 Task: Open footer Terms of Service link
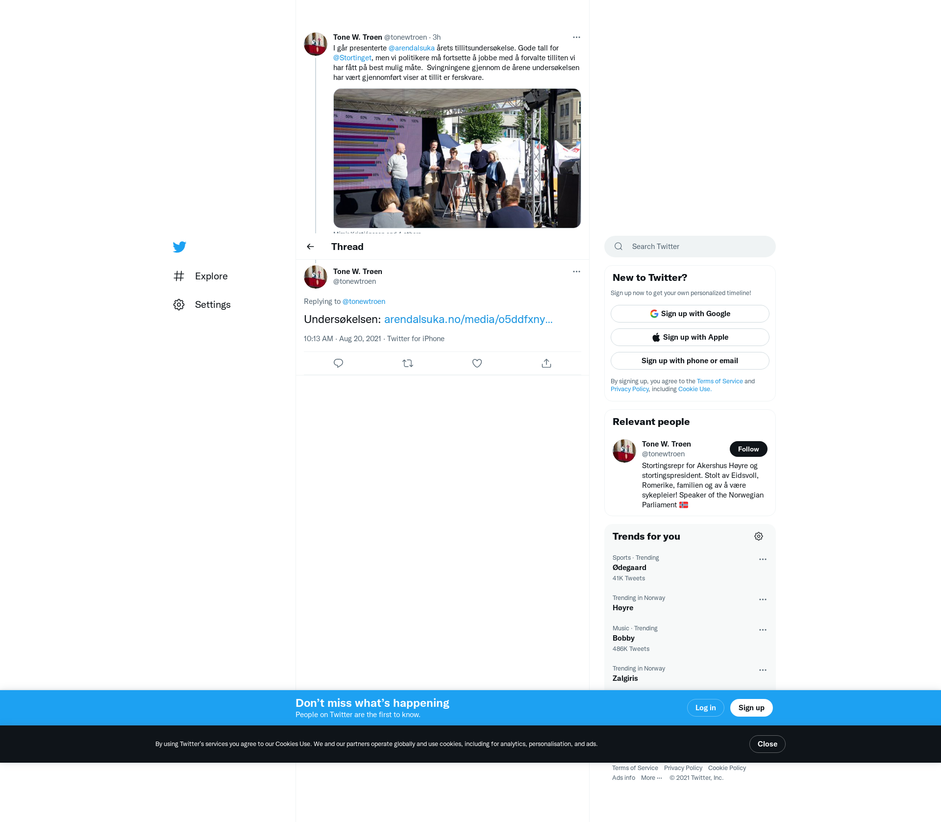[635, 768]
